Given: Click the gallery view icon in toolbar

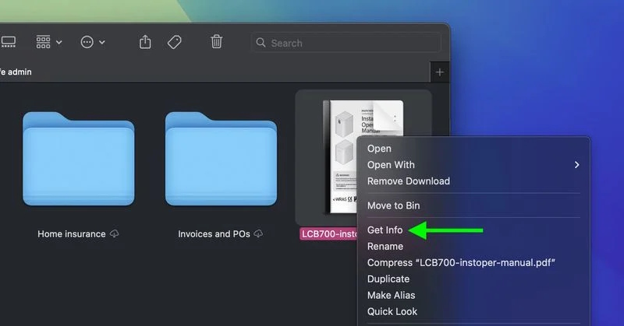Looking at the screenshot, I should coord(8,42).
